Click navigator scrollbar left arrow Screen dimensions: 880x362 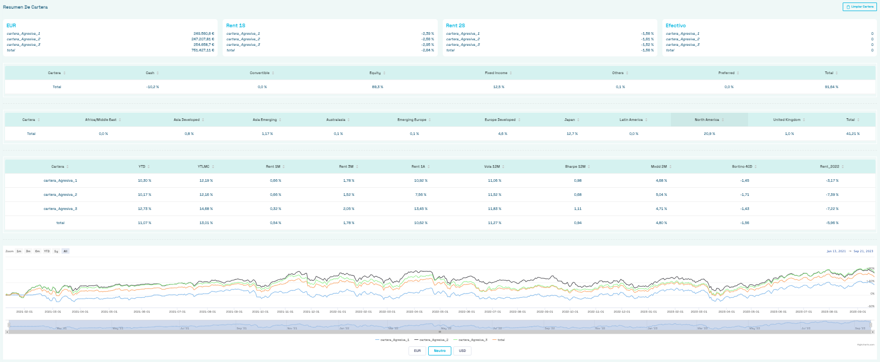click(x=7, y=332)
